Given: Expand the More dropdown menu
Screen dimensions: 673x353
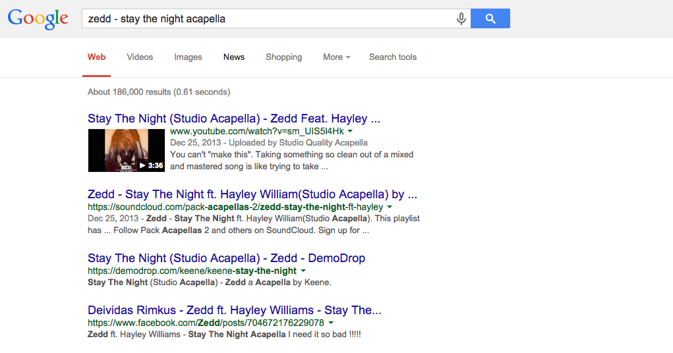Looking at the screenshot, I should [x=336, y=57].
